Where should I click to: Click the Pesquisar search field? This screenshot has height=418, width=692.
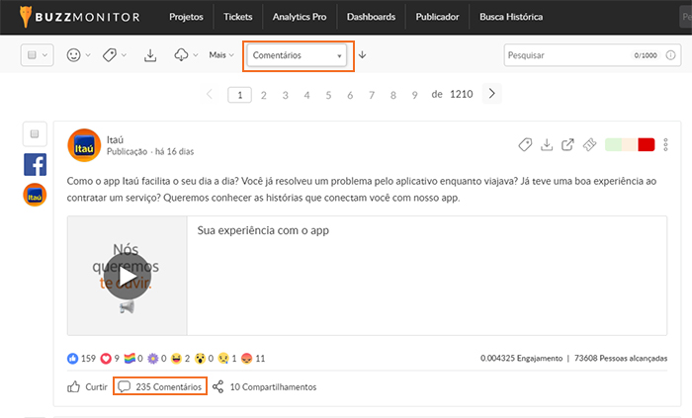[x=563, y=55]
